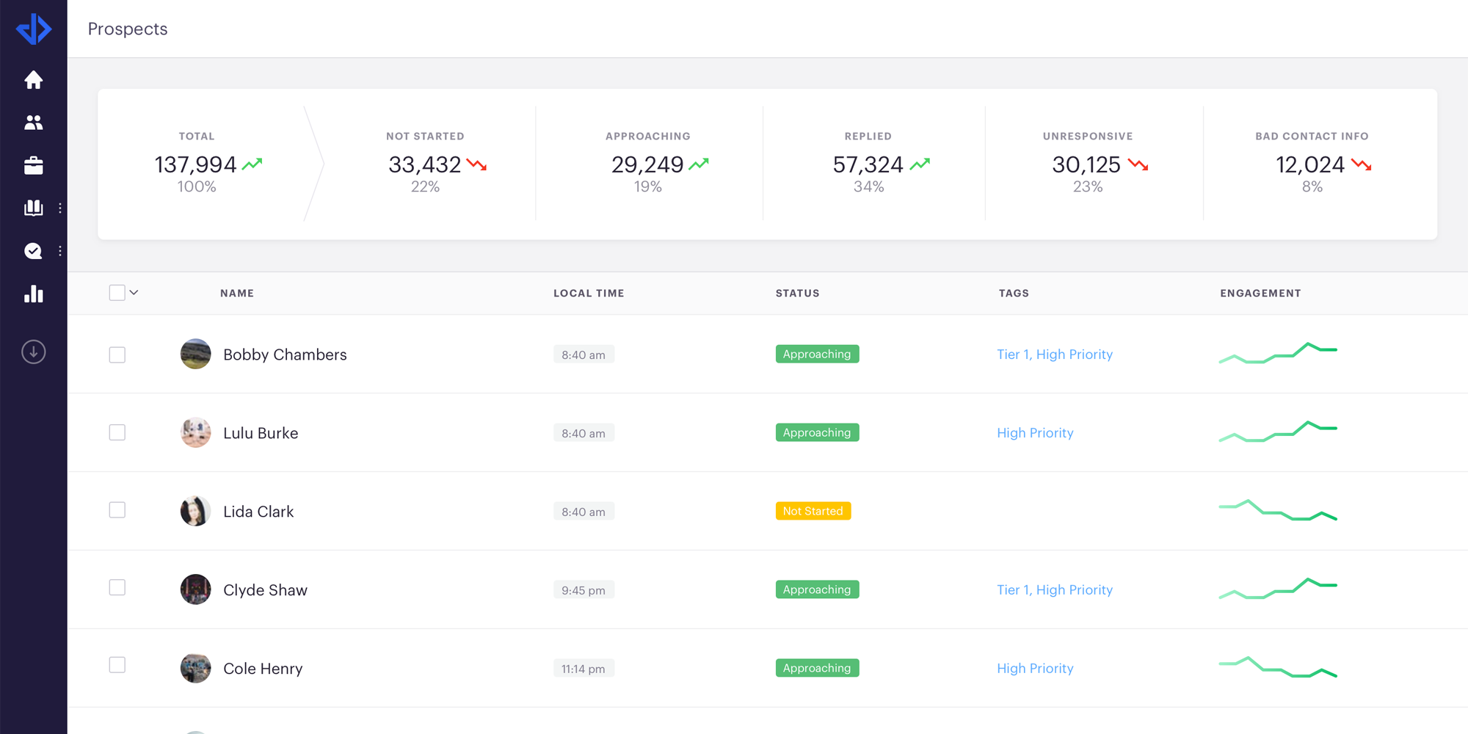Click Cole Henry's 11:14 pm local time
Viewport: 1468px width, 734px height.
coord(584,669)
